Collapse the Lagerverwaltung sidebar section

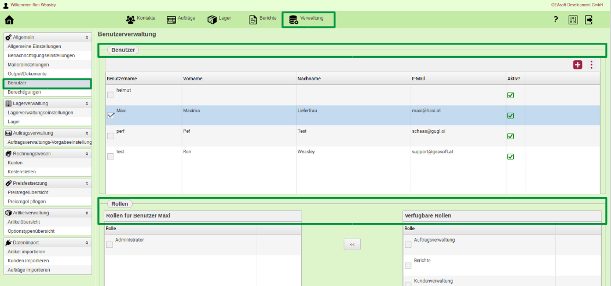click(87, 103)
